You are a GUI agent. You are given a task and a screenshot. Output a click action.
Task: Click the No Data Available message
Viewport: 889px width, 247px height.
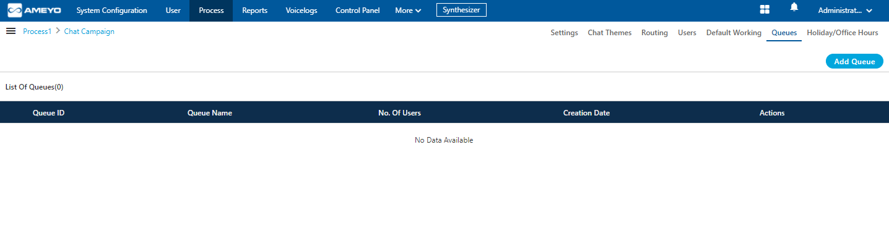point(444,140)
